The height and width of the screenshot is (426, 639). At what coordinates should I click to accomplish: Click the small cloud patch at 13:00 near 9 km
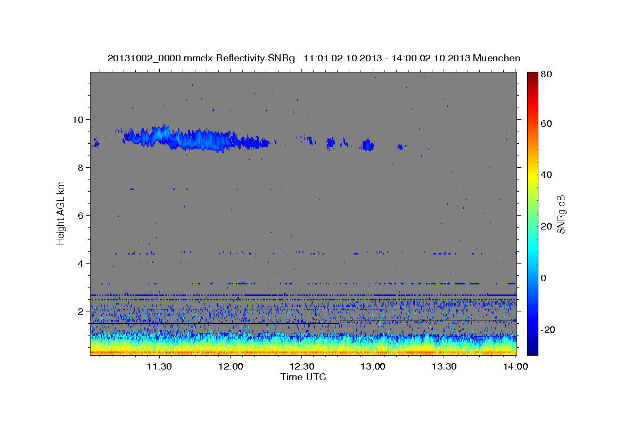pyautogui.click(x=368, y=145)
